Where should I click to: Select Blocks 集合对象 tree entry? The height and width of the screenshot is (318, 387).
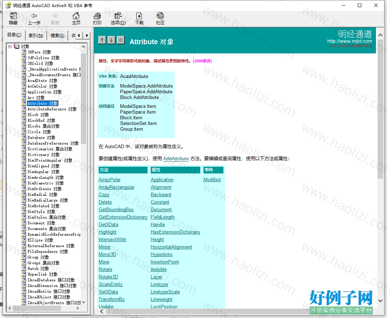point(43,126)
